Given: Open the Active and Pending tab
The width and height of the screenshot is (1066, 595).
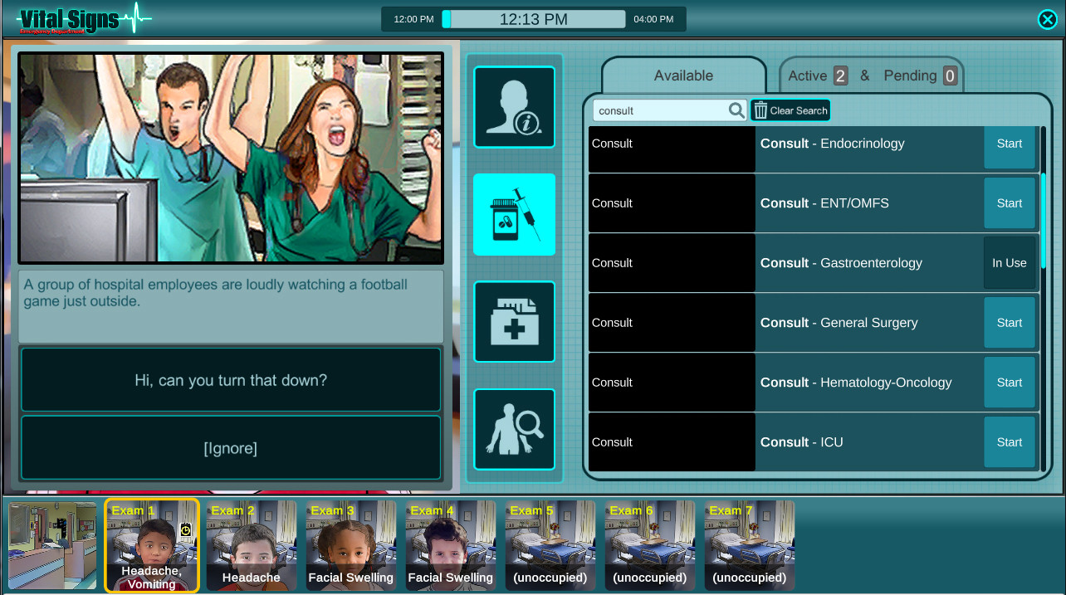Looking at the screenshot, I should click(870, 75).
